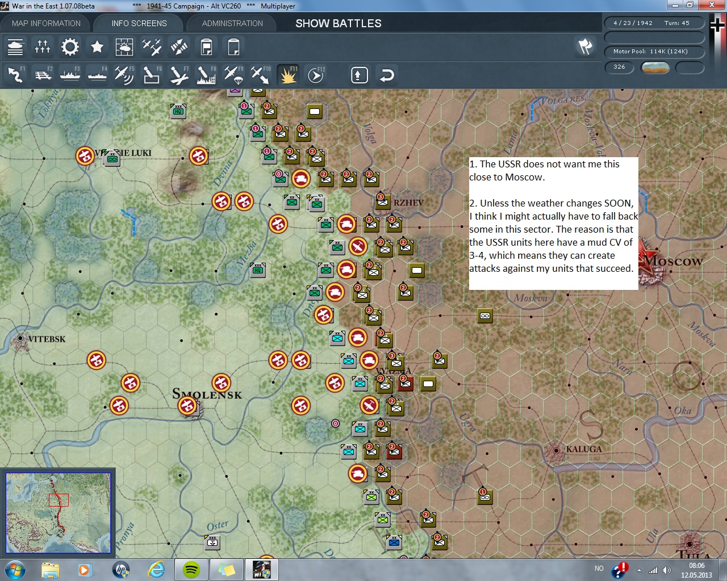Image resolution: width=727 pixels, height=581 pixels.
Task: Open the HP taskbar icon
Action: (x=121, y=570)
